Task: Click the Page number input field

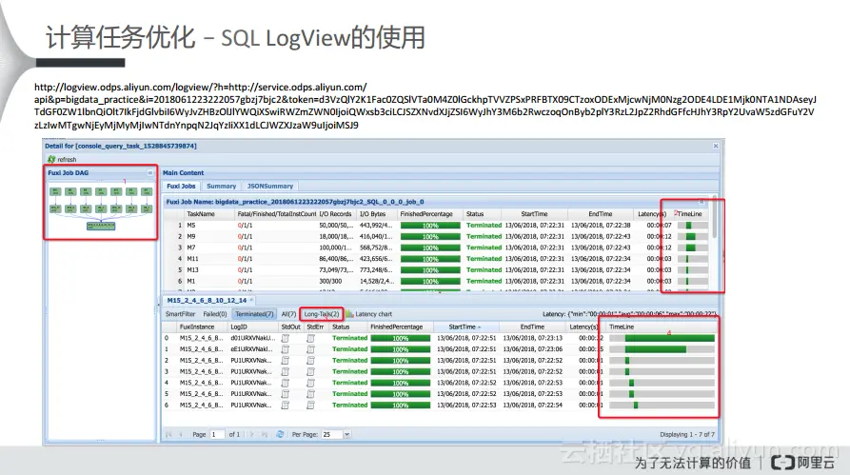Action: coord(217,434)
